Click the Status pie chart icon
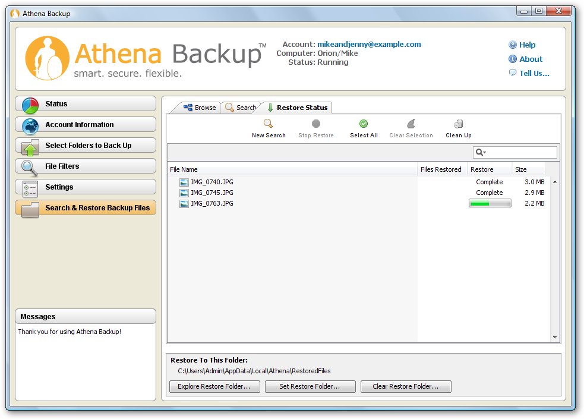 coord(30,105)
